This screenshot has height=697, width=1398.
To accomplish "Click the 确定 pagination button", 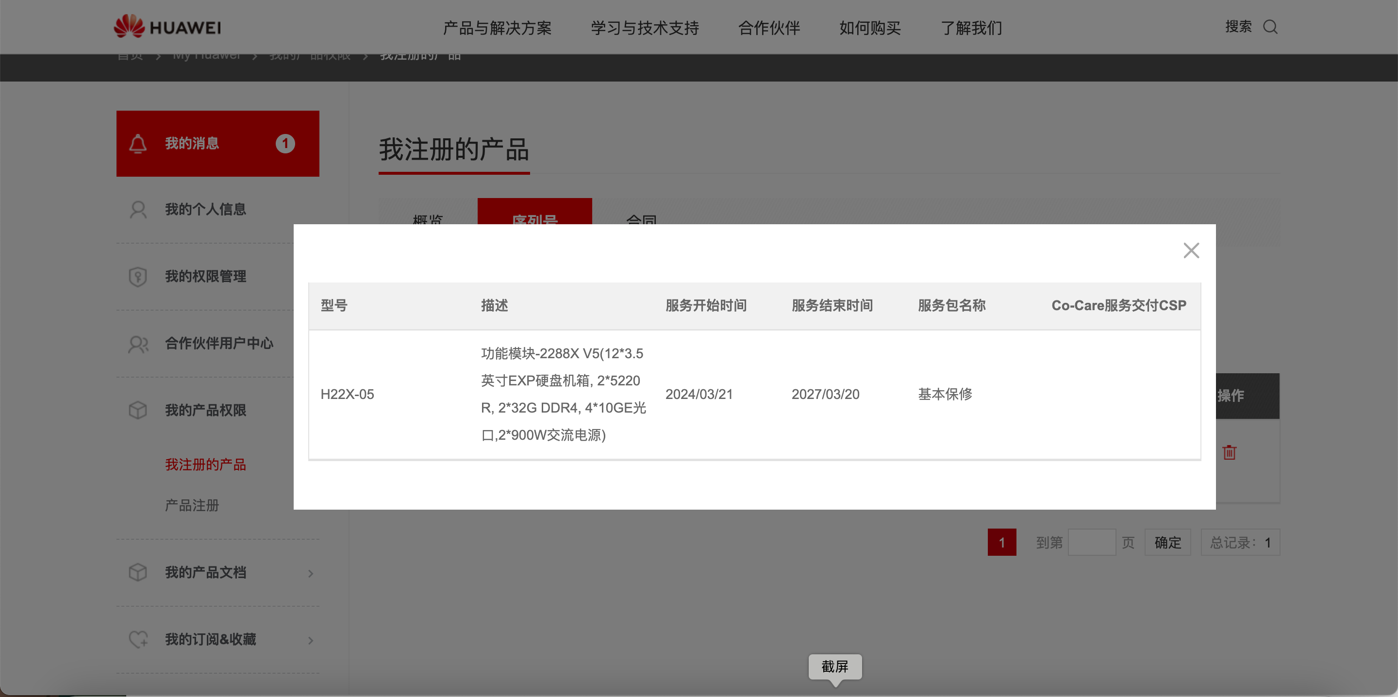I will point(1168,542).
